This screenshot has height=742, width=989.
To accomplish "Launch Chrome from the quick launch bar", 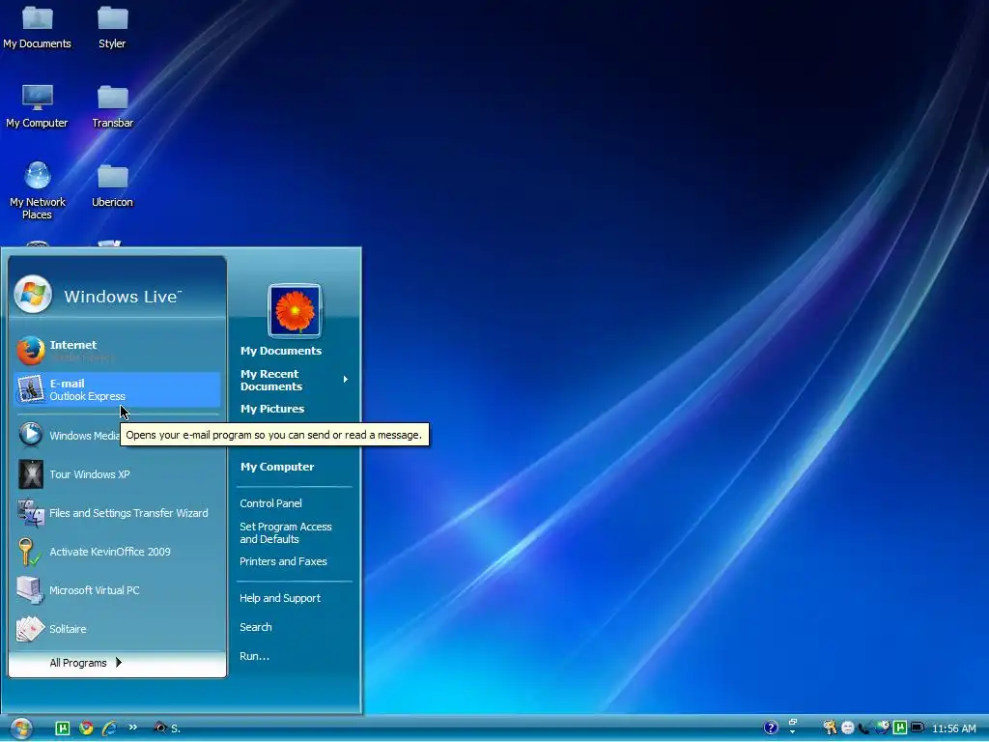I will [x=86, y=728].
